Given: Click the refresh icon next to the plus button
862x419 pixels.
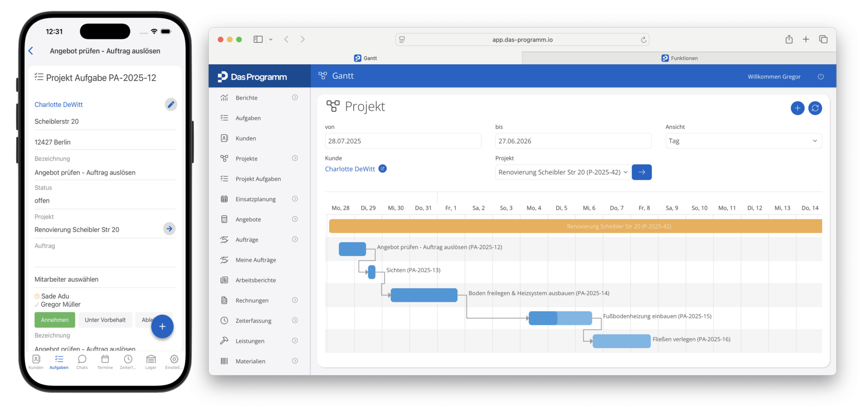Looking at the screenshot, I should 815,108.
